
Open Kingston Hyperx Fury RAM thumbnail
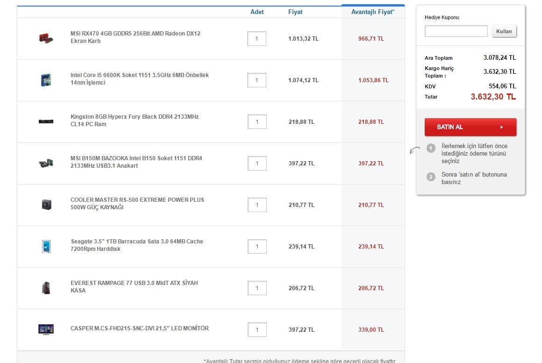[46, 121]
